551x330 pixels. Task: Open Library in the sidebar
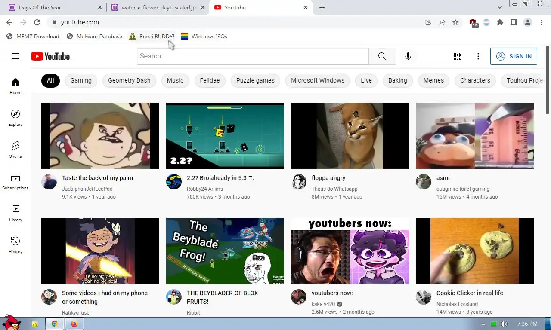click(15, 213)
